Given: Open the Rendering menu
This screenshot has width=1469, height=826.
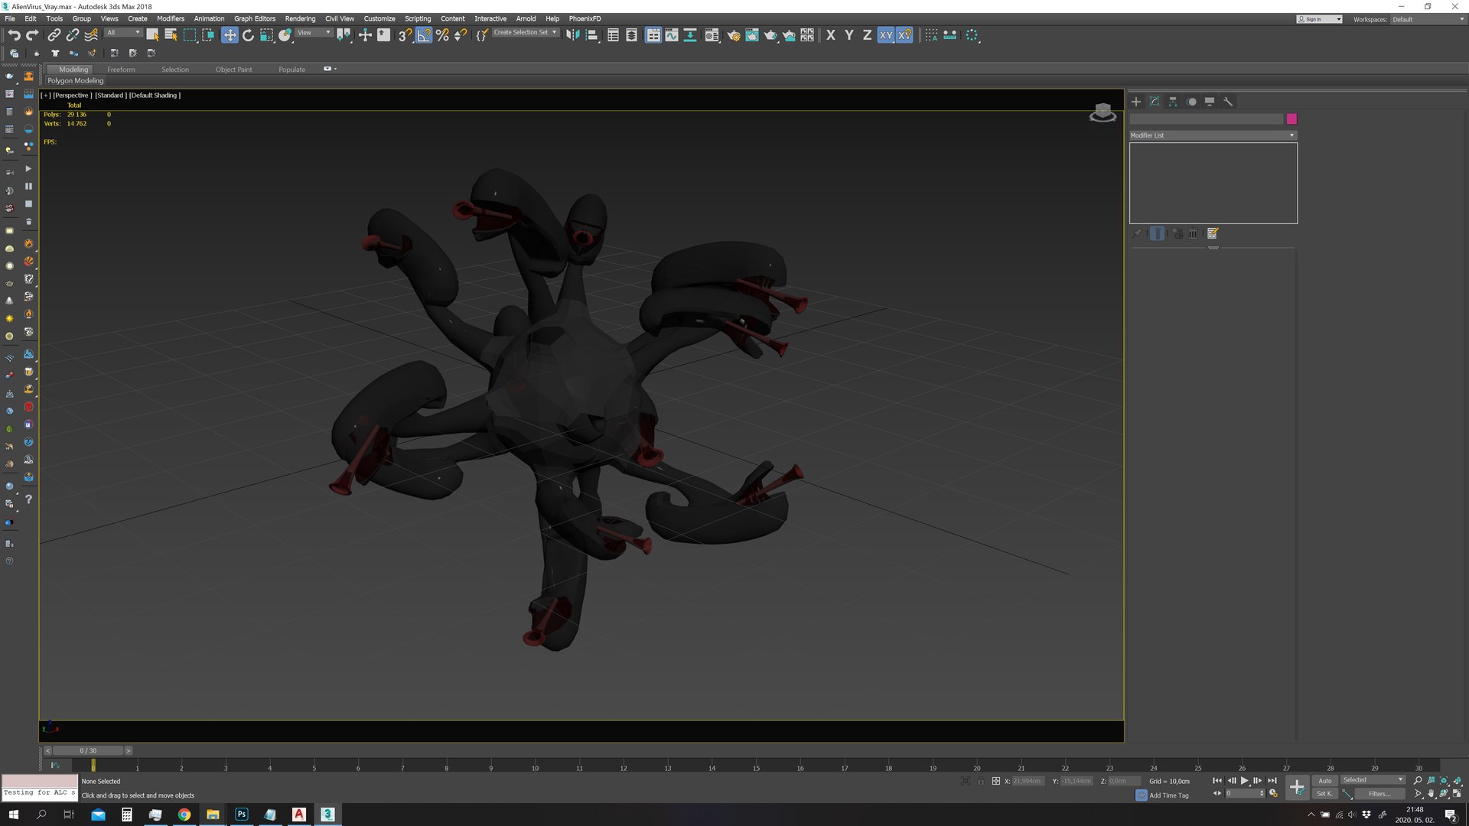Looking at the screenshot, I should click(x=300, y=18).
